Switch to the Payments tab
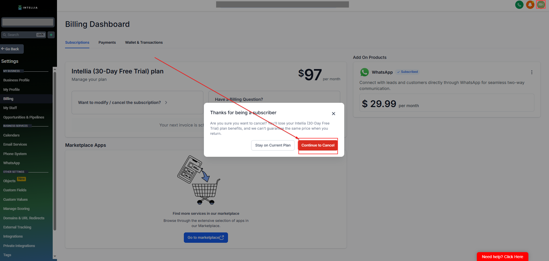This screenshot has height=261, width=549. (107, 43)
